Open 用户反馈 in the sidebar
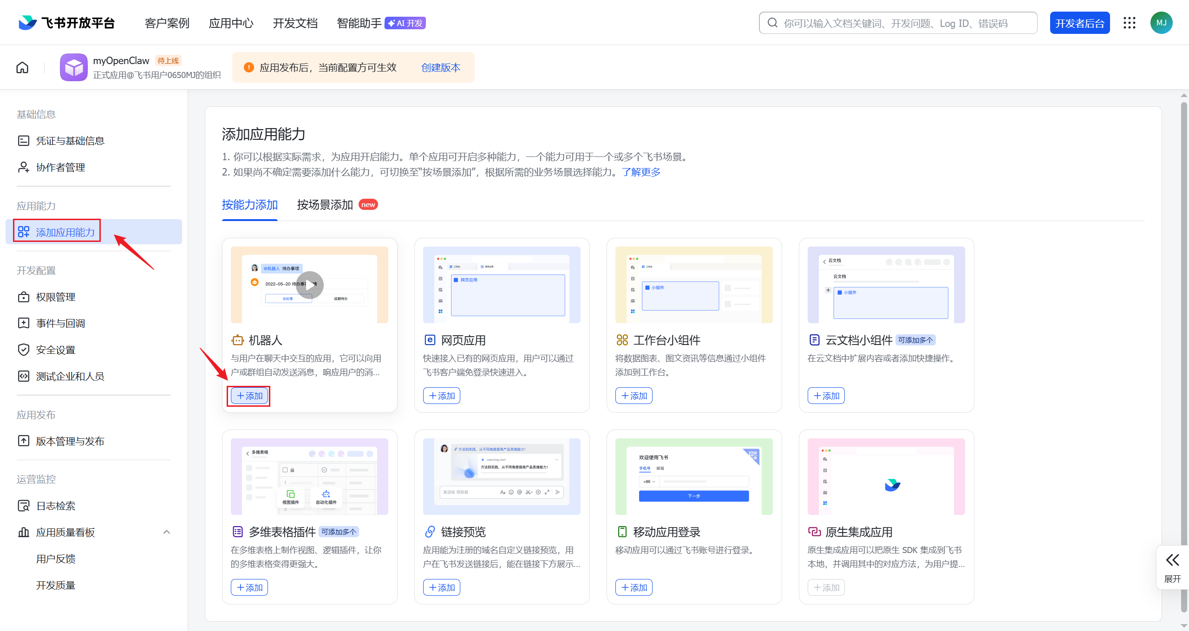The width and height of the screenshot is (1189, 631). click(x=56, y=559)
